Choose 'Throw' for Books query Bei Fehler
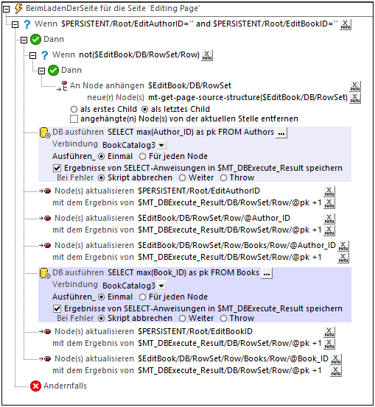 (223, 318)
